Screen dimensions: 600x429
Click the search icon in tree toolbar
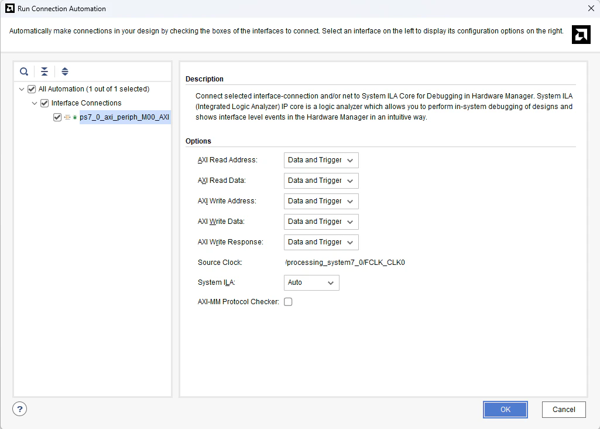click(24, 71)
